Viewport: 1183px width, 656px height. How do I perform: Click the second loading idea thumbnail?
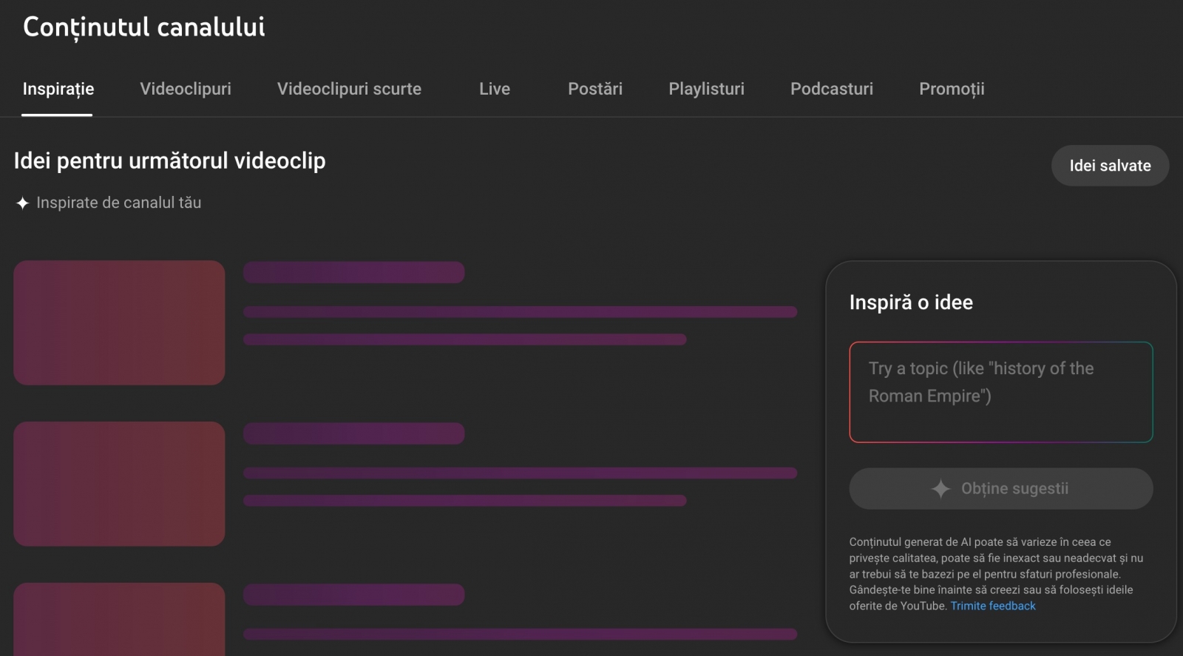(119, 484)
